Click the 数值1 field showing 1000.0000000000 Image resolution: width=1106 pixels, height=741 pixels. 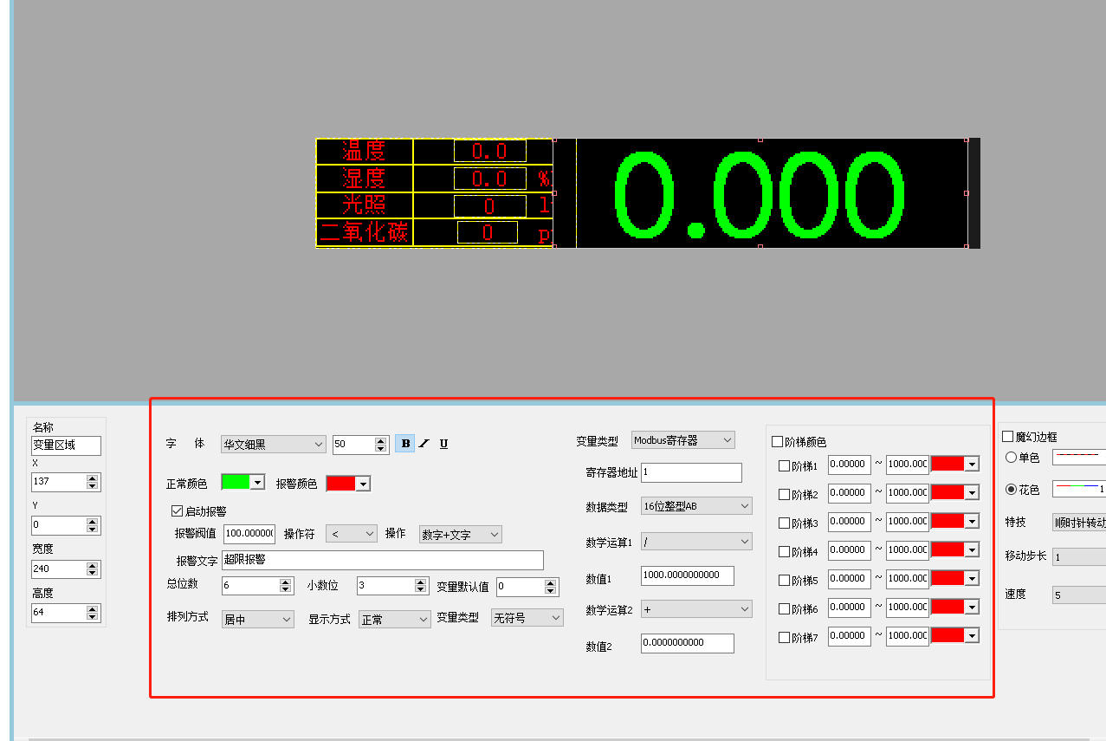tap(688, 575)
